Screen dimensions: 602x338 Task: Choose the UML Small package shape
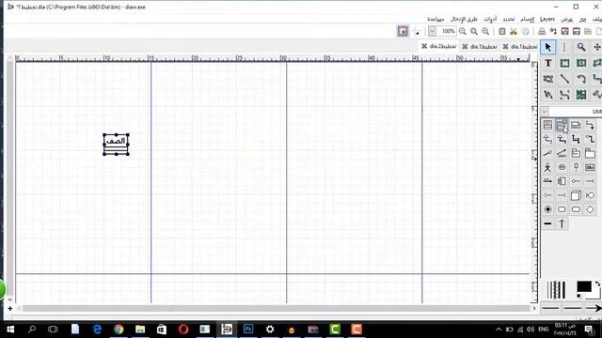(576, 153)
